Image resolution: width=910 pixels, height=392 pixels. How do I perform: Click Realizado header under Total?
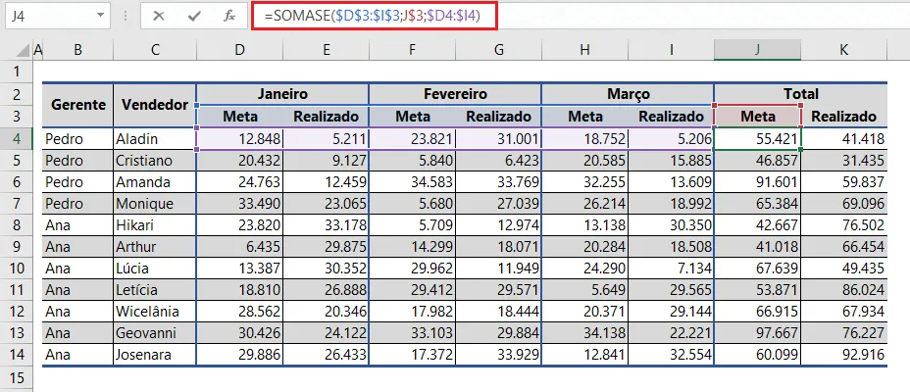pyautogui.click(x=844, y=117)
